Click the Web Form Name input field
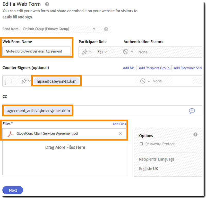This screenshot has height=198, width=206. [36, 51]
